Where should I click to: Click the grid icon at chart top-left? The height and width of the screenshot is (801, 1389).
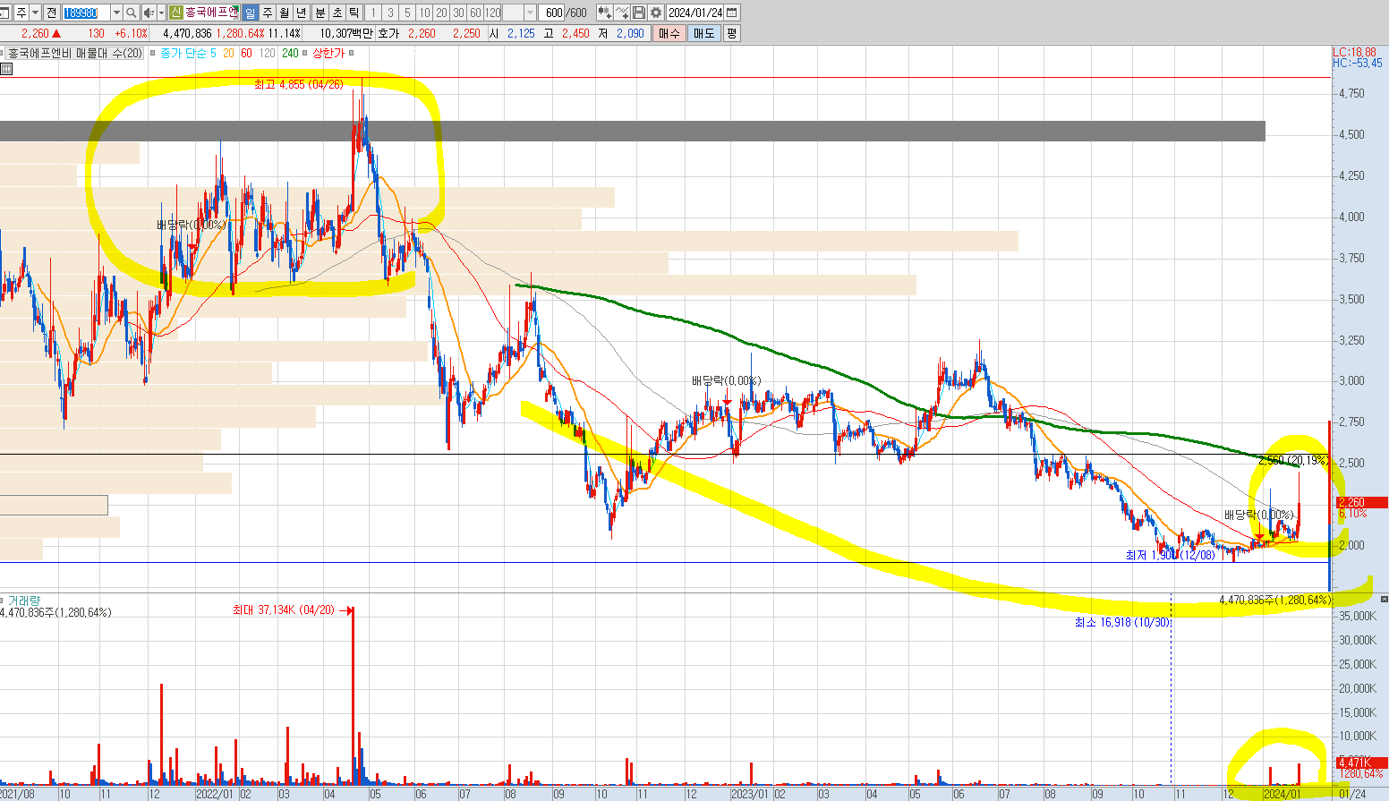(x=5, y=68)
